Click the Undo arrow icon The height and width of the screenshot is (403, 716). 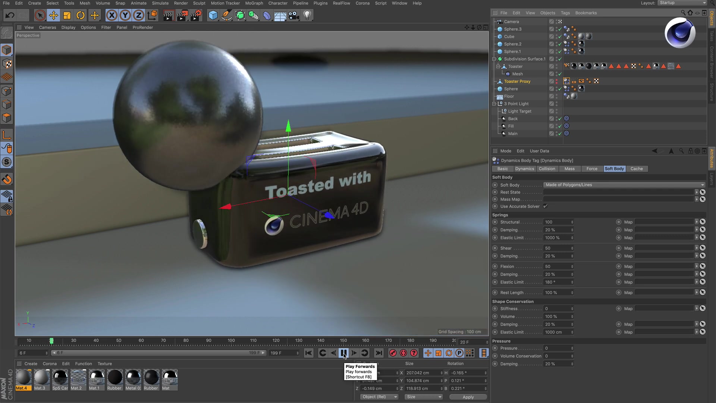pos(10,15)
